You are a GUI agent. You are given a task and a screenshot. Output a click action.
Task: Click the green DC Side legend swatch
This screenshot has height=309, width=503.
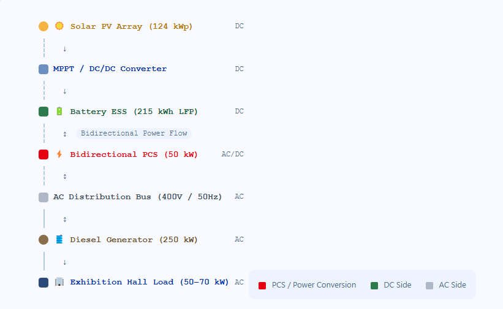pos(374,286)
